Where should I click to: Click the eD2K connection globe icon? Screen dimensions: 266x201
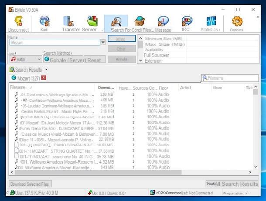point(152,192)
